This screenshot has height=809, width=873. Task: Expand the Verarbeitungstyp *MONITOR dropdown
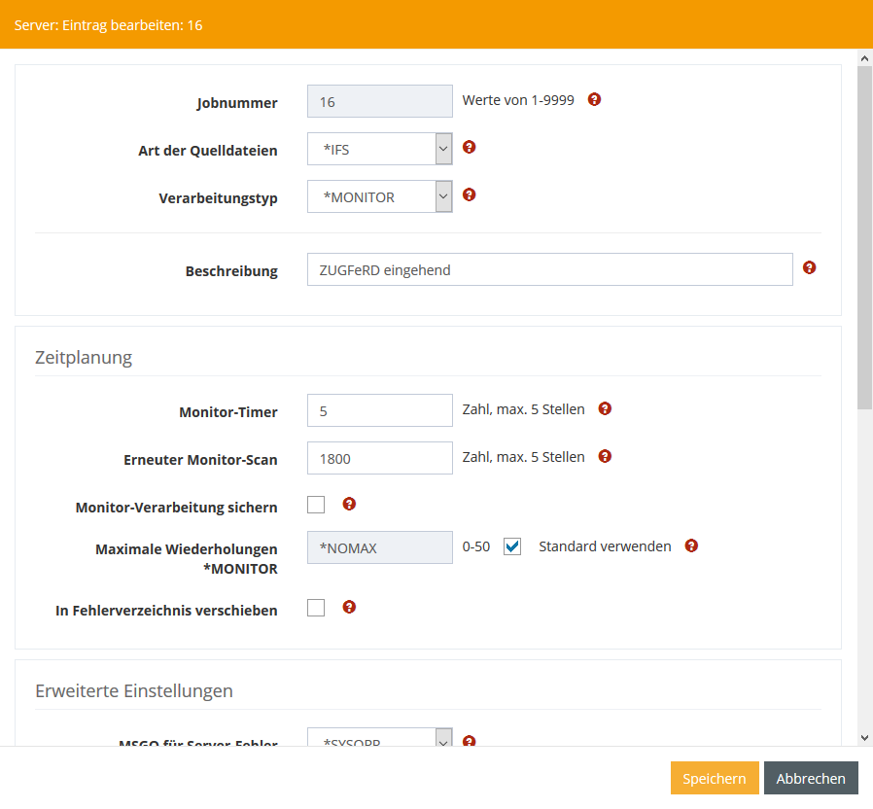tap(380, 196)
